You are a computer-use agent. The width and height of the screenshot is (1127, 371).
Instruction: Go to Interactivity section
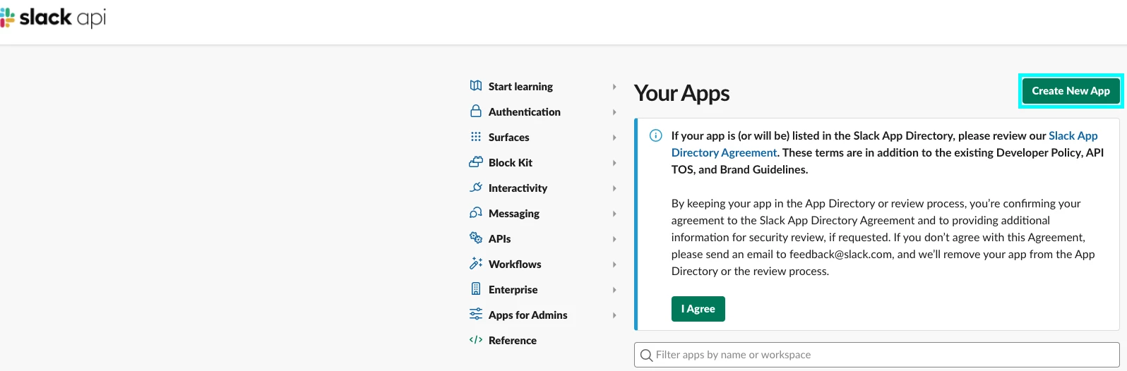tap(518, 188)
